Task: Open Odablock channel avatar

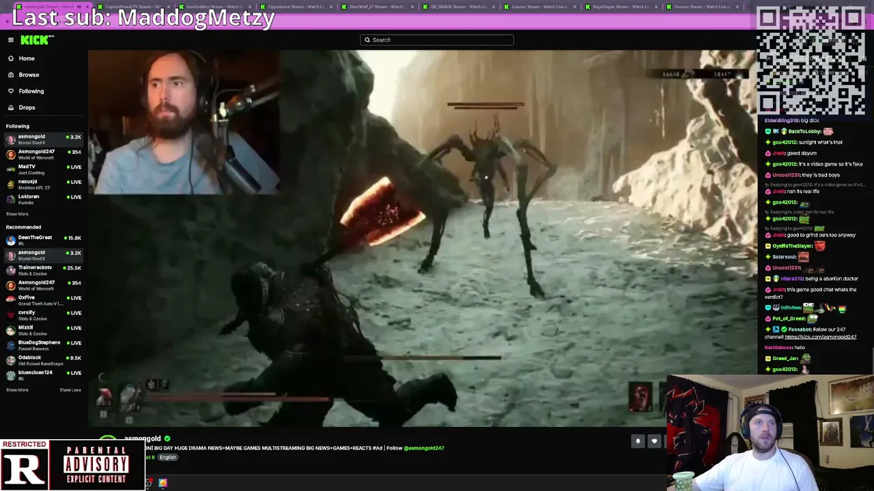Action: [x=11, y=361]
